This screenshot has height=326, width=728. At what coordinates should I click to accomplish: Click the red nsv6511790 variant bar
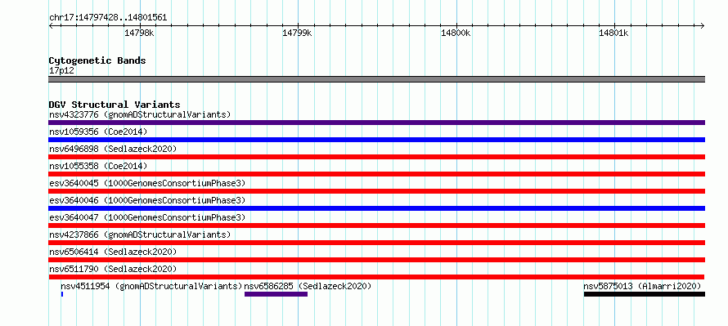[x=376, y=277]
